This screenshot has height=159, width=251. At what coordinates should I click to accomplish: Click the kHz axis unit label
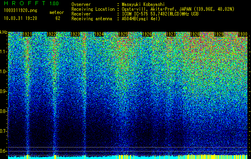click(x=4, y=32)
